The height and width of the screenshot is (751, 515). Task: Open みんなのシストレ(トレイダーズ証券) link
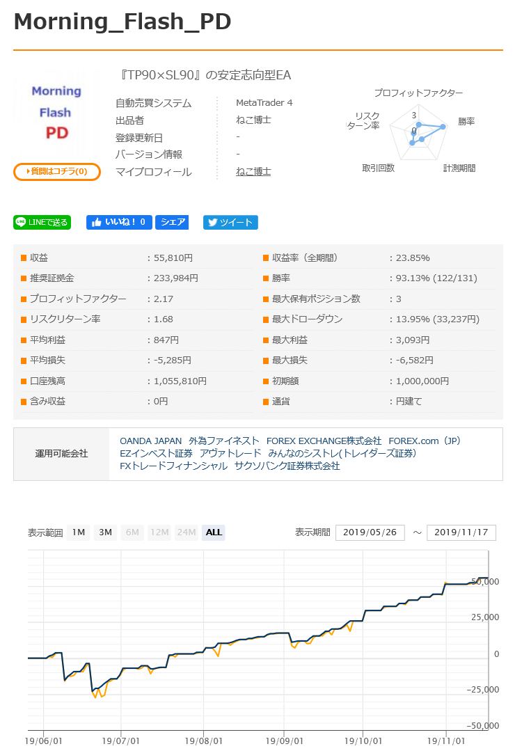(x=342, y=453)
